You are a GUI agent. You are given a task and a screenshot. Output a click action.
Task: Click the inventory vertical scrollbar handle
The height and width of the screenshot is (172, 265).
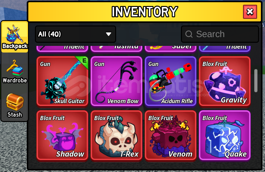256,80
